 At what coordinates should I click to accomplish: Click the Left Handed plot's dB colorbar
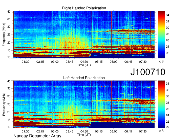[x=161, y=104]
